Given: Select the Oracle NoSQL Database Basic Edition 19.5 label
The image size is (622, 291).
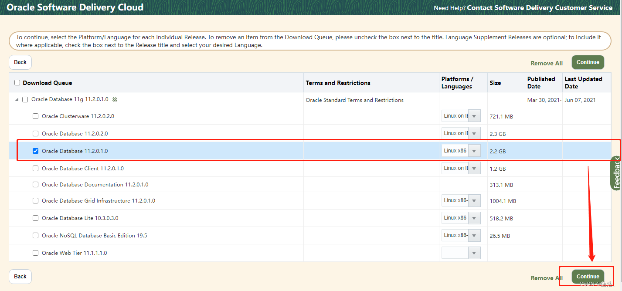Looking at the screenshot, I should click(95, 236).
